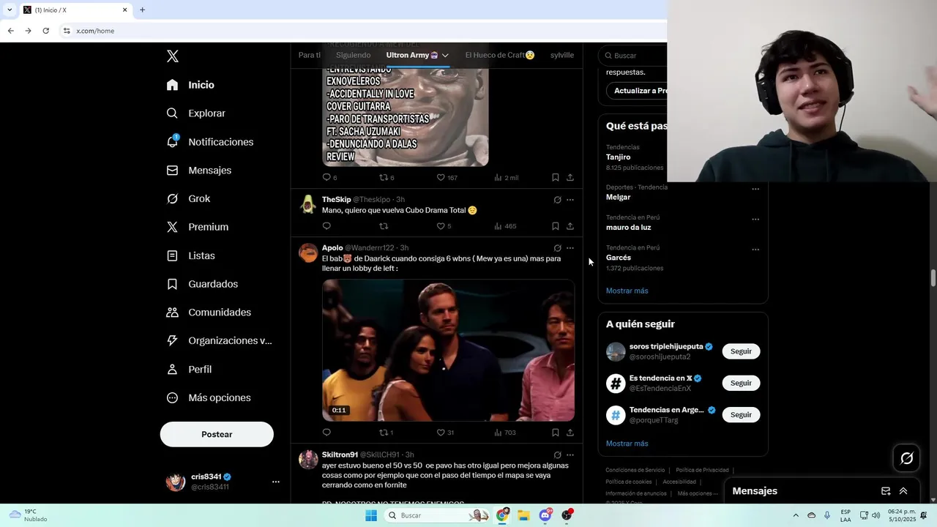This screenshot has width=937, height=527.
Task: Share the post with 2 mil views
Action: (570, 177)
